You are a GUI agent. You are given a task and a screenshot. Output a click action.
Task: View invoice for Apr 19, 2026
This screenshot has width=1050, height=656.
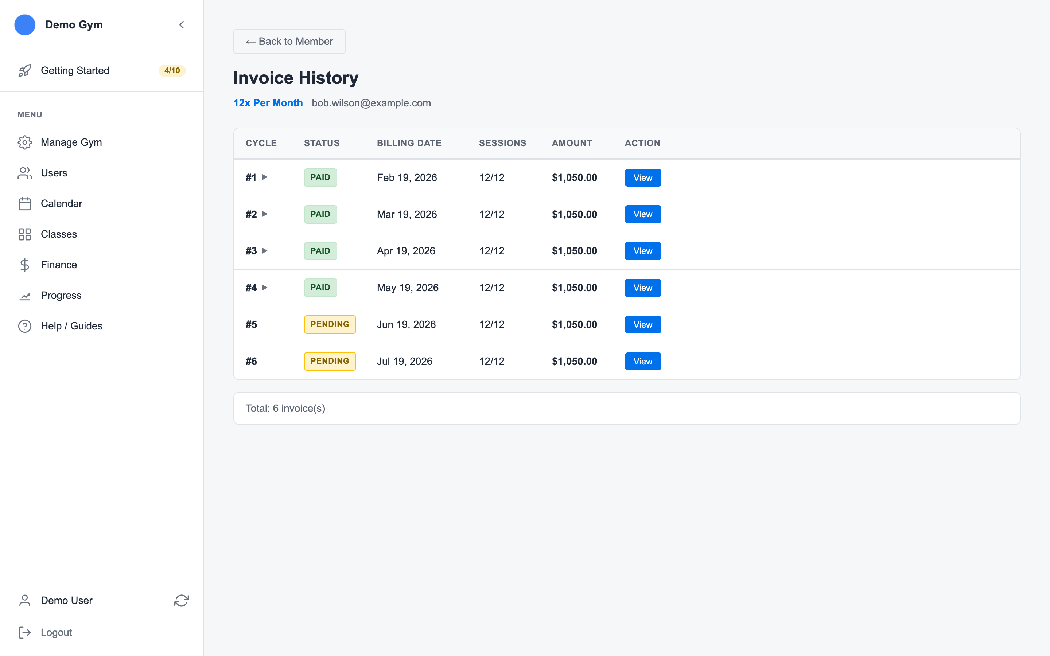click(643, 251)
